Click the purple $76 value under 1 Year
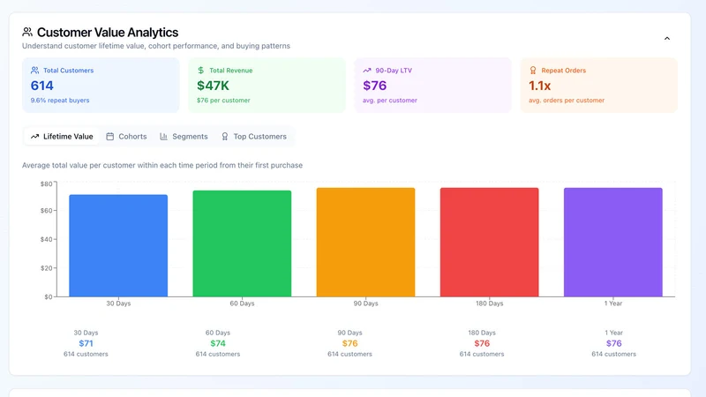The height and width of the screenshot is (397, 706). coord(613,343)
